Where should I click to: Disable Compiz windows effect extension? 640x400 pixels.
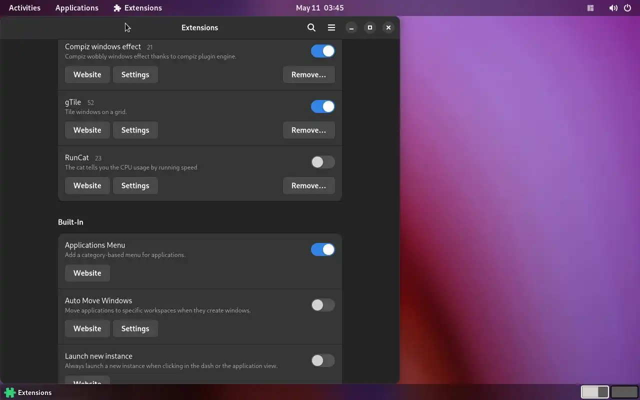(322, 51)
